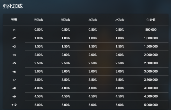
Task: Click the 生命值 column header
Action: 151,20
